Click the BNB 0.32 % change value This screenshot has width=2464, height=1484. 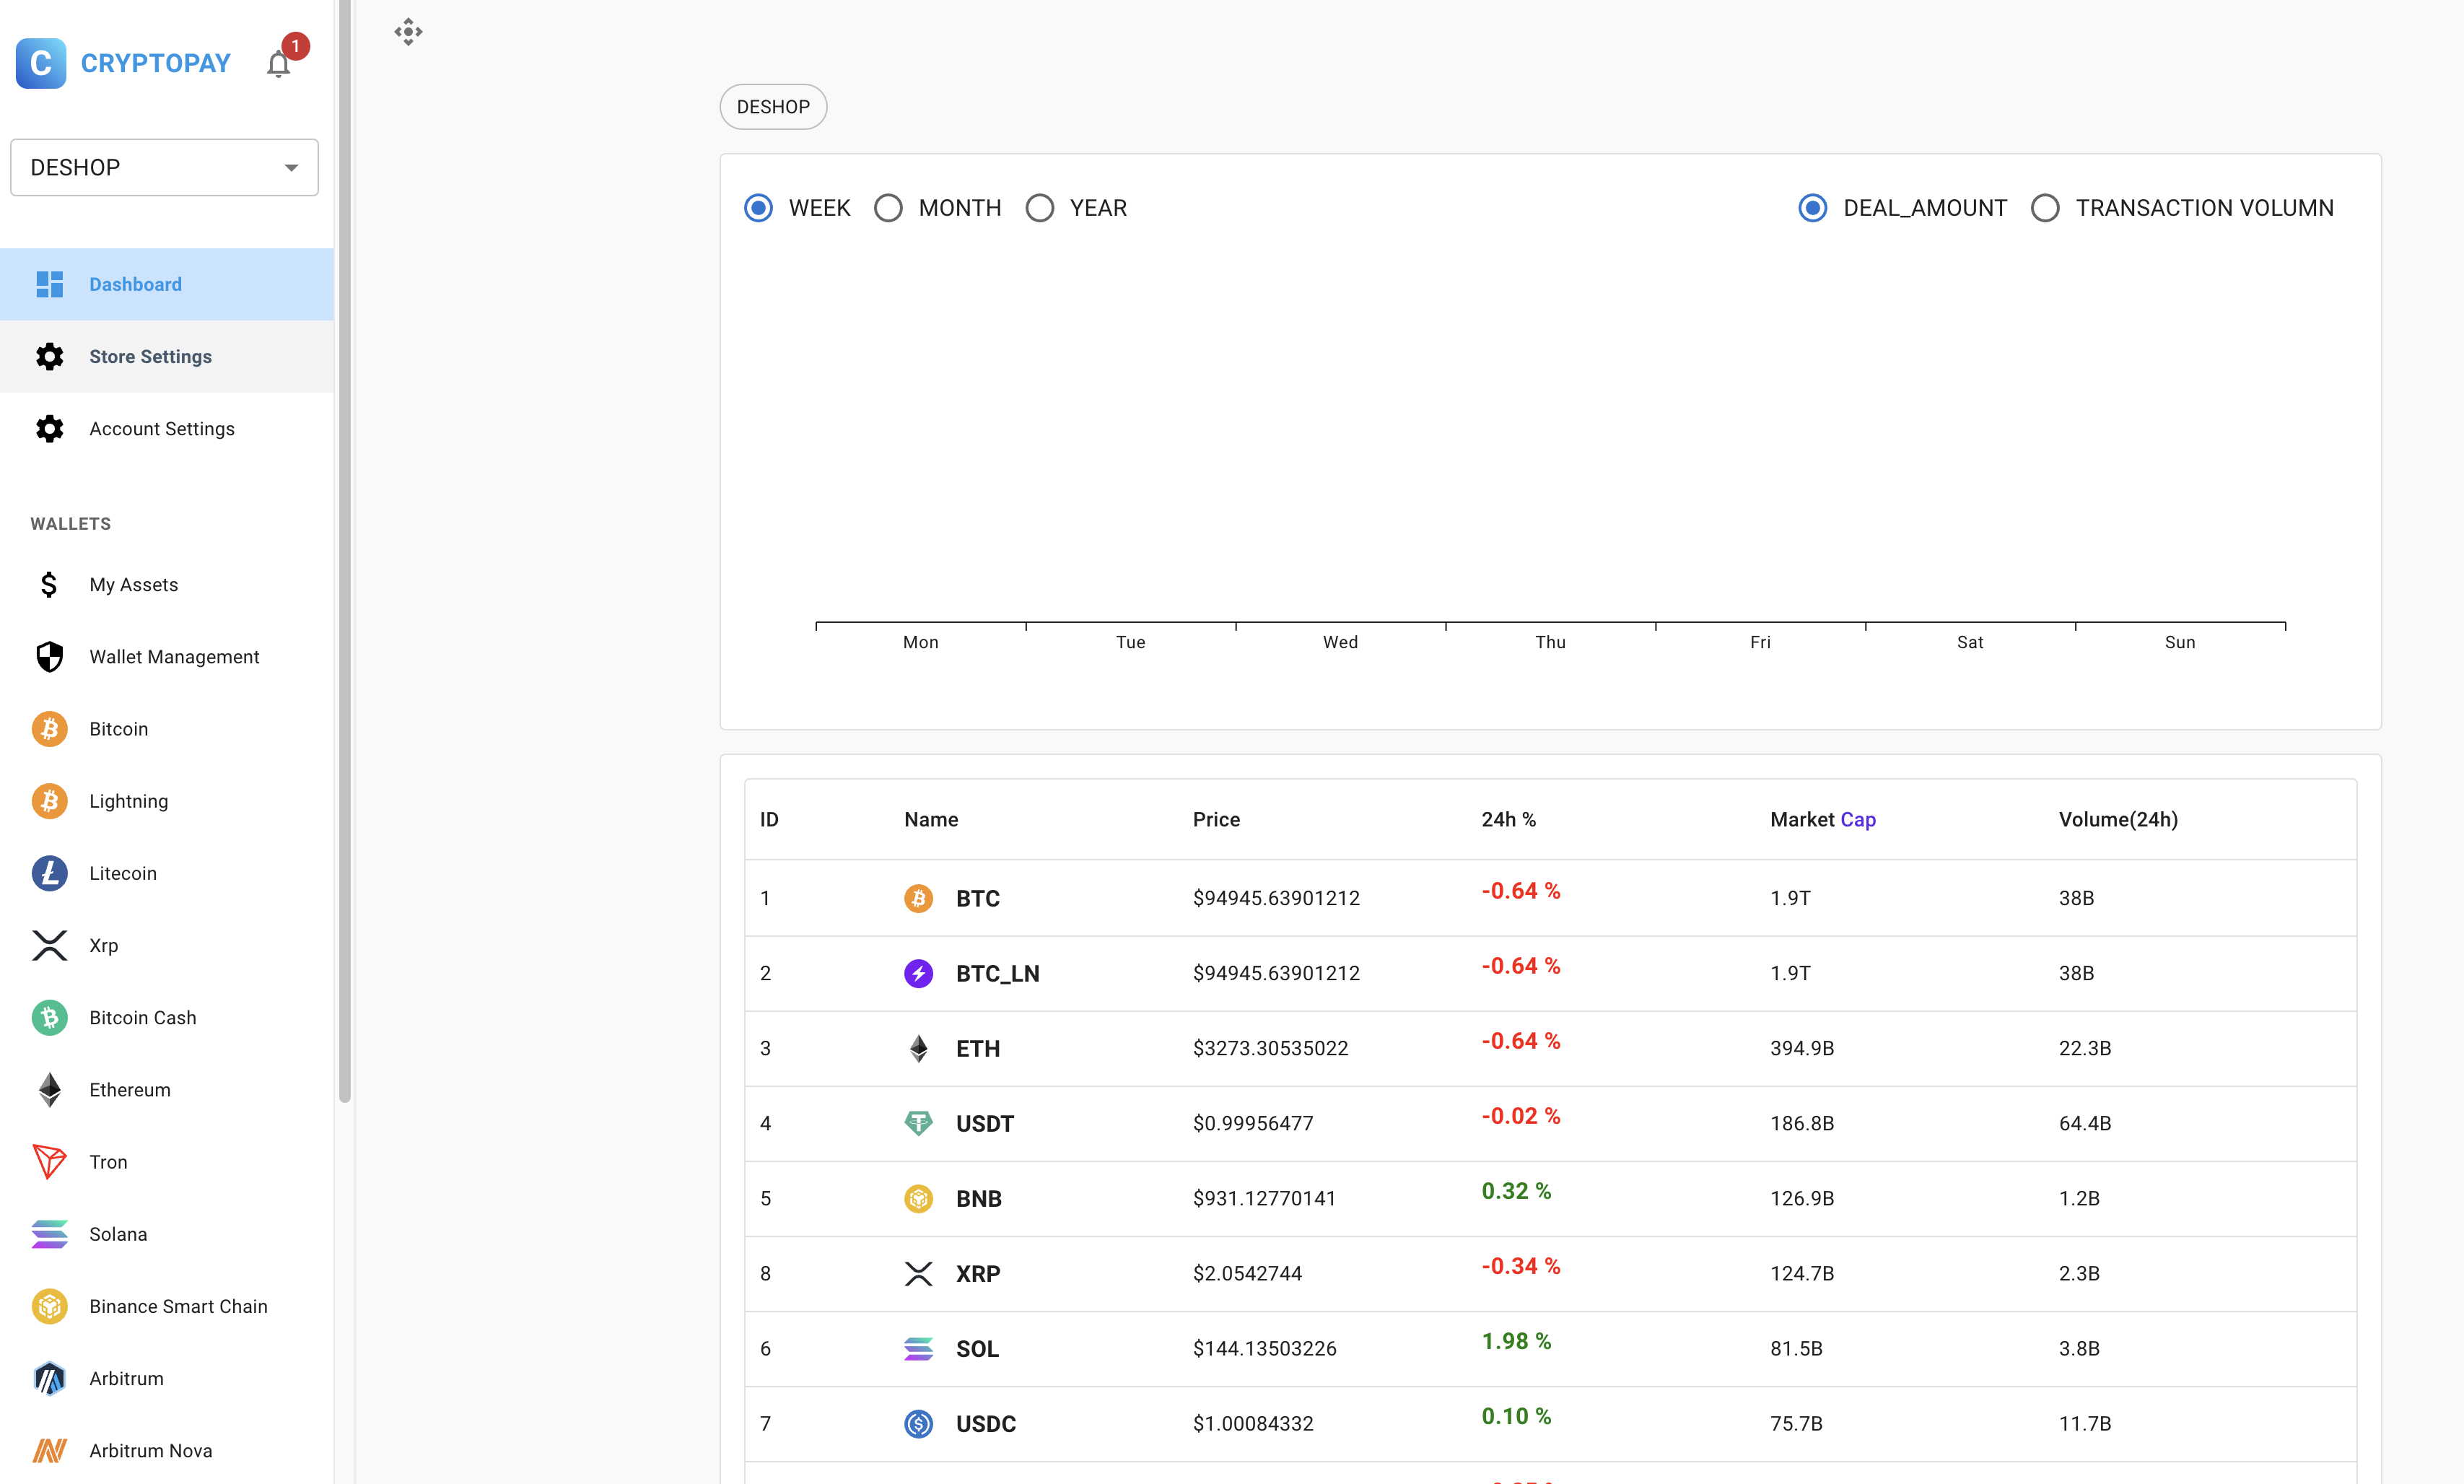[x=1516, y=1191]
